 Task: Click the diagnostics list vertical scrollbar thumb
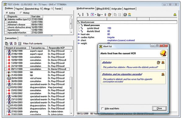tap(71, 24)
